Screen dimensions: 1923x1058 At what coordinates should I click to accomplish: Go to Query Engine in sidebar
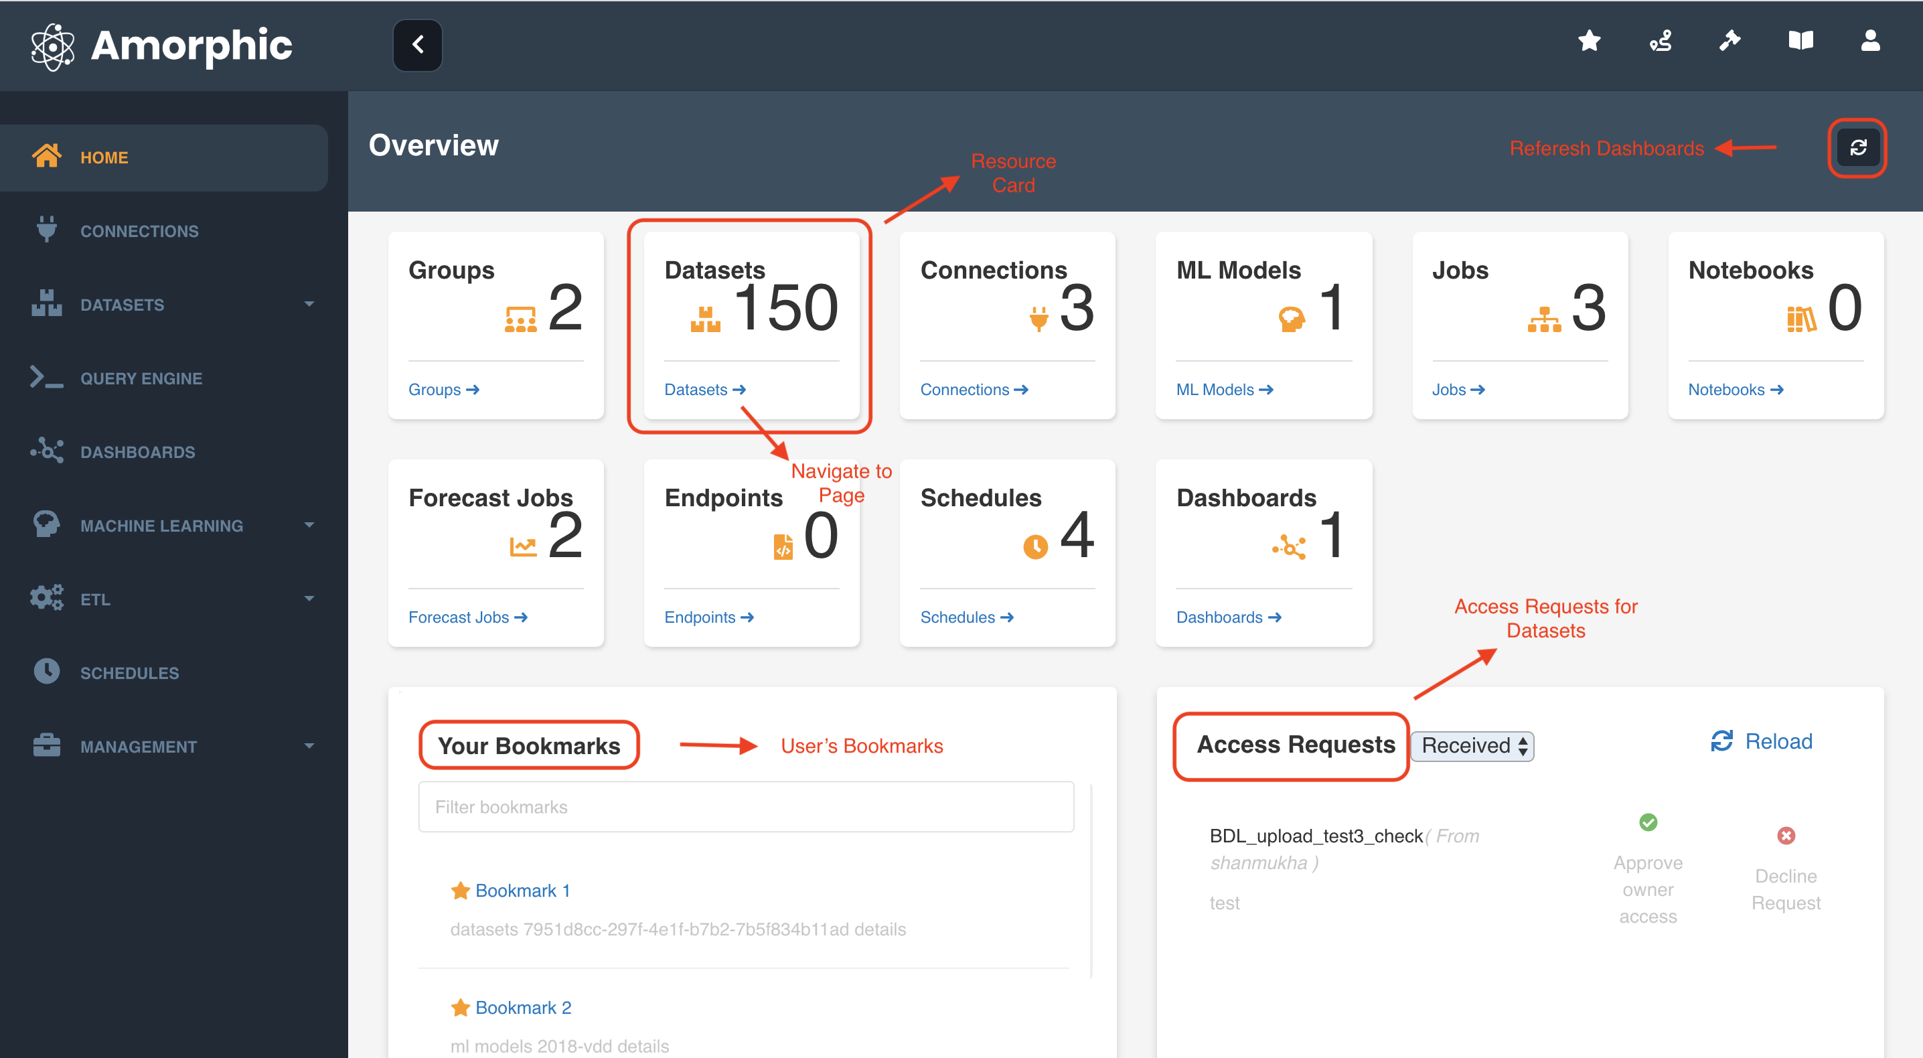pyautogui.click(x=141, y=378)
